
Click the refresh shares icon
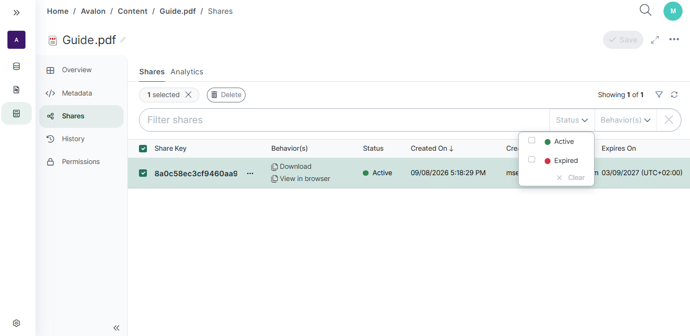[x=674, y=94]
